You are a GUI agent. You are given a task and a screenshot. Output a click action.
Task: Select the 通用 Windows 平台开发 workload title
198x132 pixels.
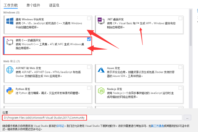pyautogui.click(x=30, y=19)
